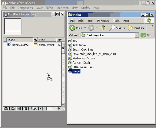Create a new folder in the project panel
Image resolution: width=156 pixels, height=128 pixels.
(x=13, y=109)
